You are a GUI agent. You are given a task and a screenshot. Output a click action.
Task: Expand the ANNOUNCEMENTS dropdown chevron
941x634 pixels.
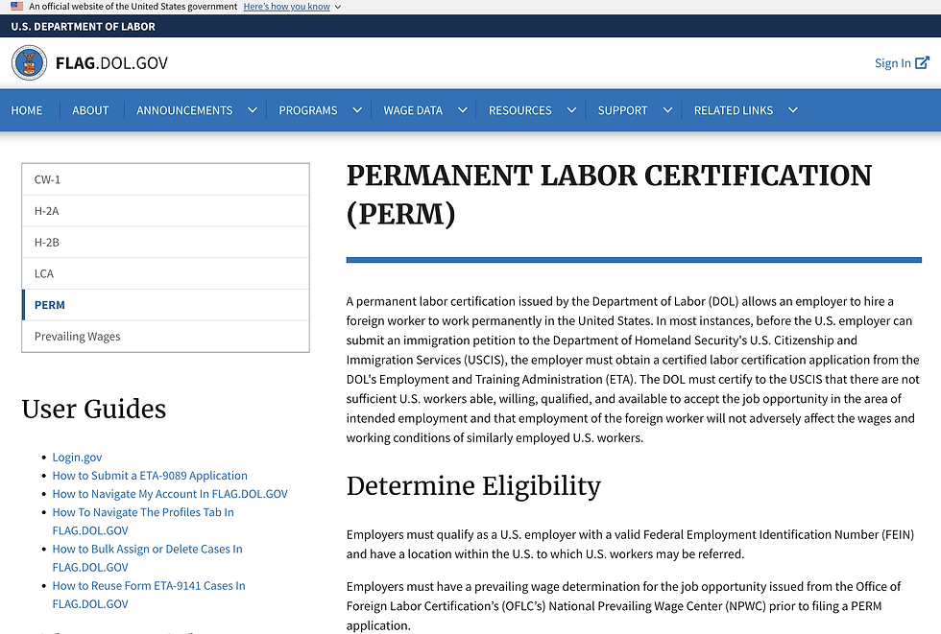coord(253,110)
